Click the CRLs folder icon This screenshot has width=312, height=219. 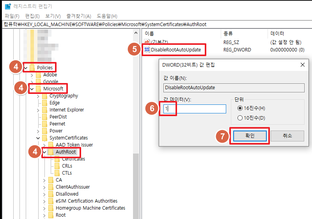57,166
